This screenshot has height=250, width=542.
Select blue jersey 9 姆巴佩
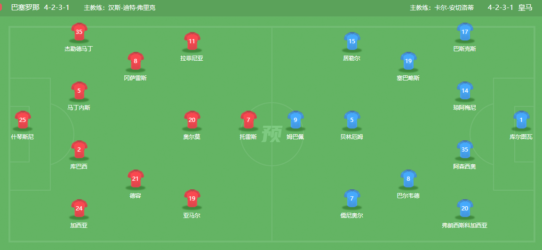[x=295, y=120]
